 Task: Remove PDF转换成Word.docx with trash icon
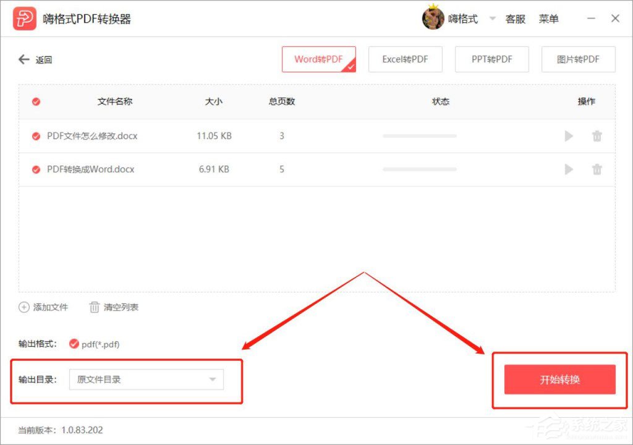click(x=597, y=169)
